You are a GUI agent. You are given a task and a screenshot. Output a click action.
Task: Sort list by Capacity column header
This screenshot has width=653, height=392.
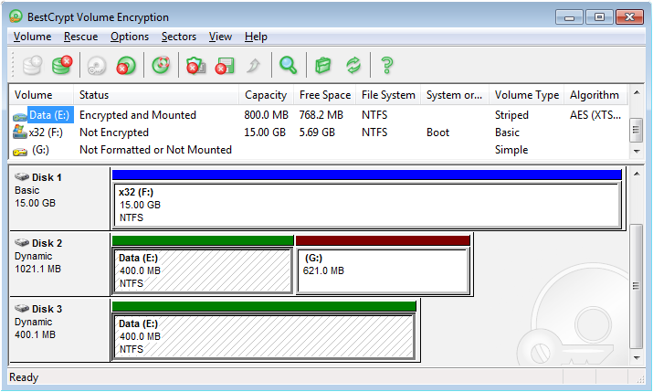tap(266, 95)
